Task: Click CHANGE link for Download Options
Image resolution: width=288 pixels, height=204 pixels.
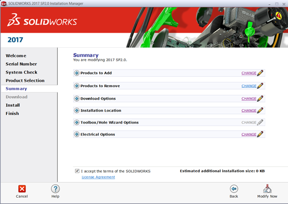Action: tap(249, 99)
